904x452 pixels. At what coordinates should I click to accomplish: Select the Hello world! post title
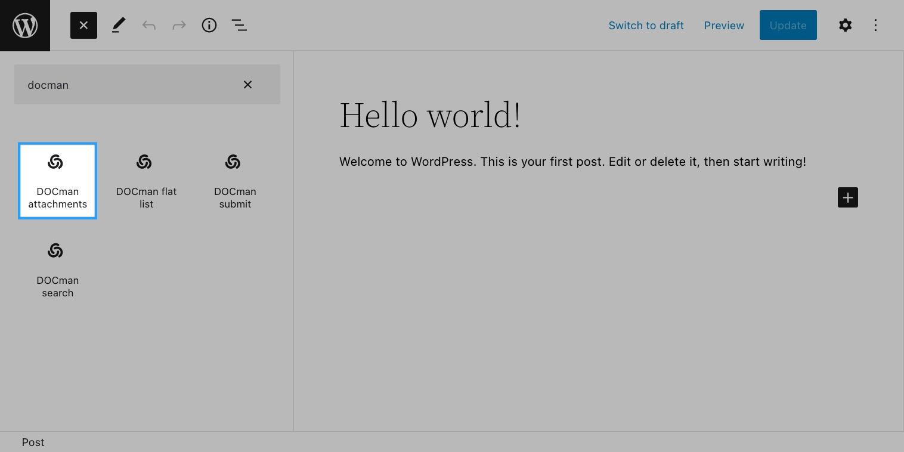tap(430, 114)
